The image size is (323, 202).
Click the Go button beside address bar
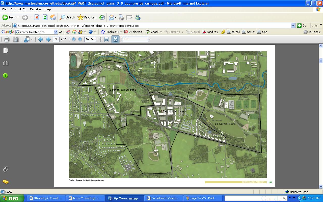[302, 26]
